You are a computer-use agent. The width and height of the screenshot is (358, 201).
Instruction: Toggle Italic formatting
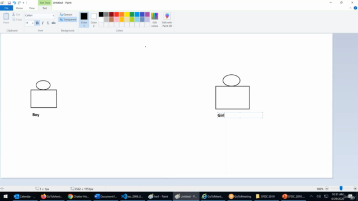point(43,23)
